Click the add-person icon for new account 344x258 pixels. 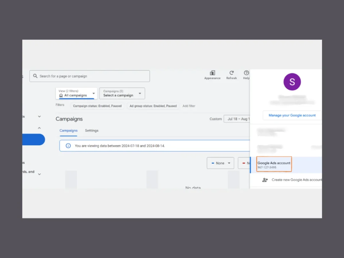tap(265, 180)
